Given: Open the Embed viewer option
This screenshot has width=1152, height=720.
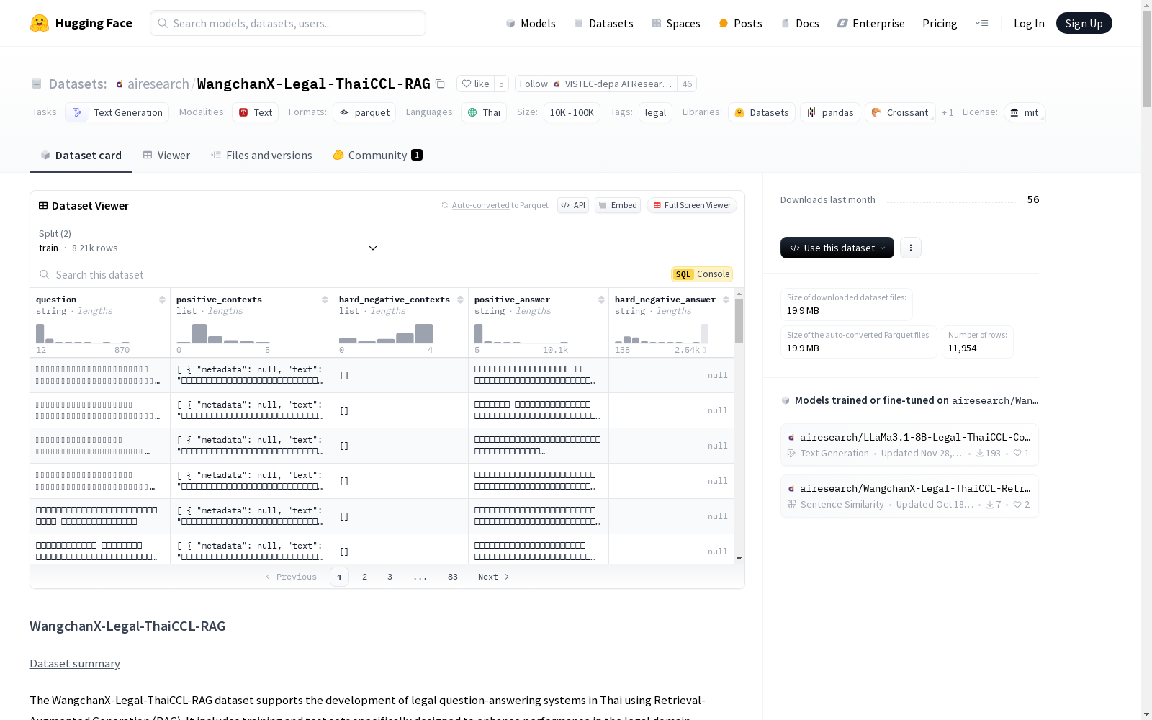Looking at the screenshot, I should click(618, 205).
